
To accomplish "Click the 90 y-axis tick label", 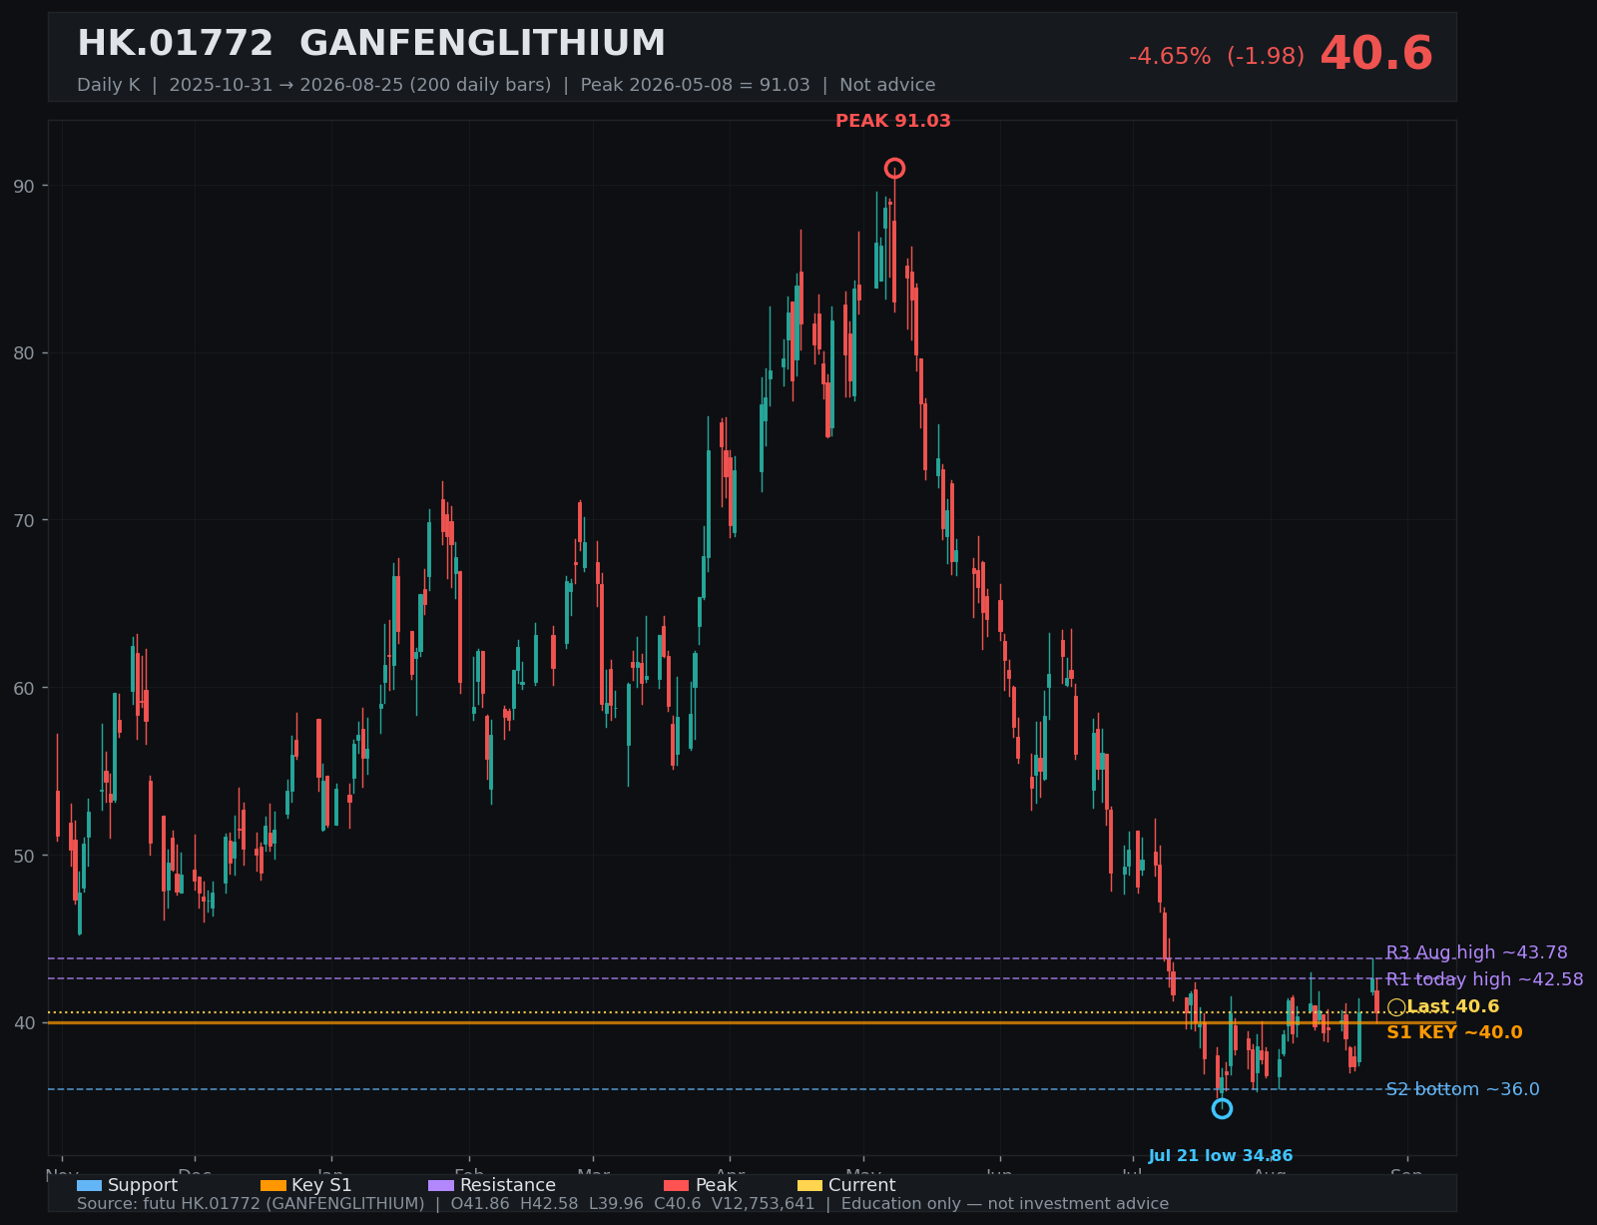I will point(24,186).
